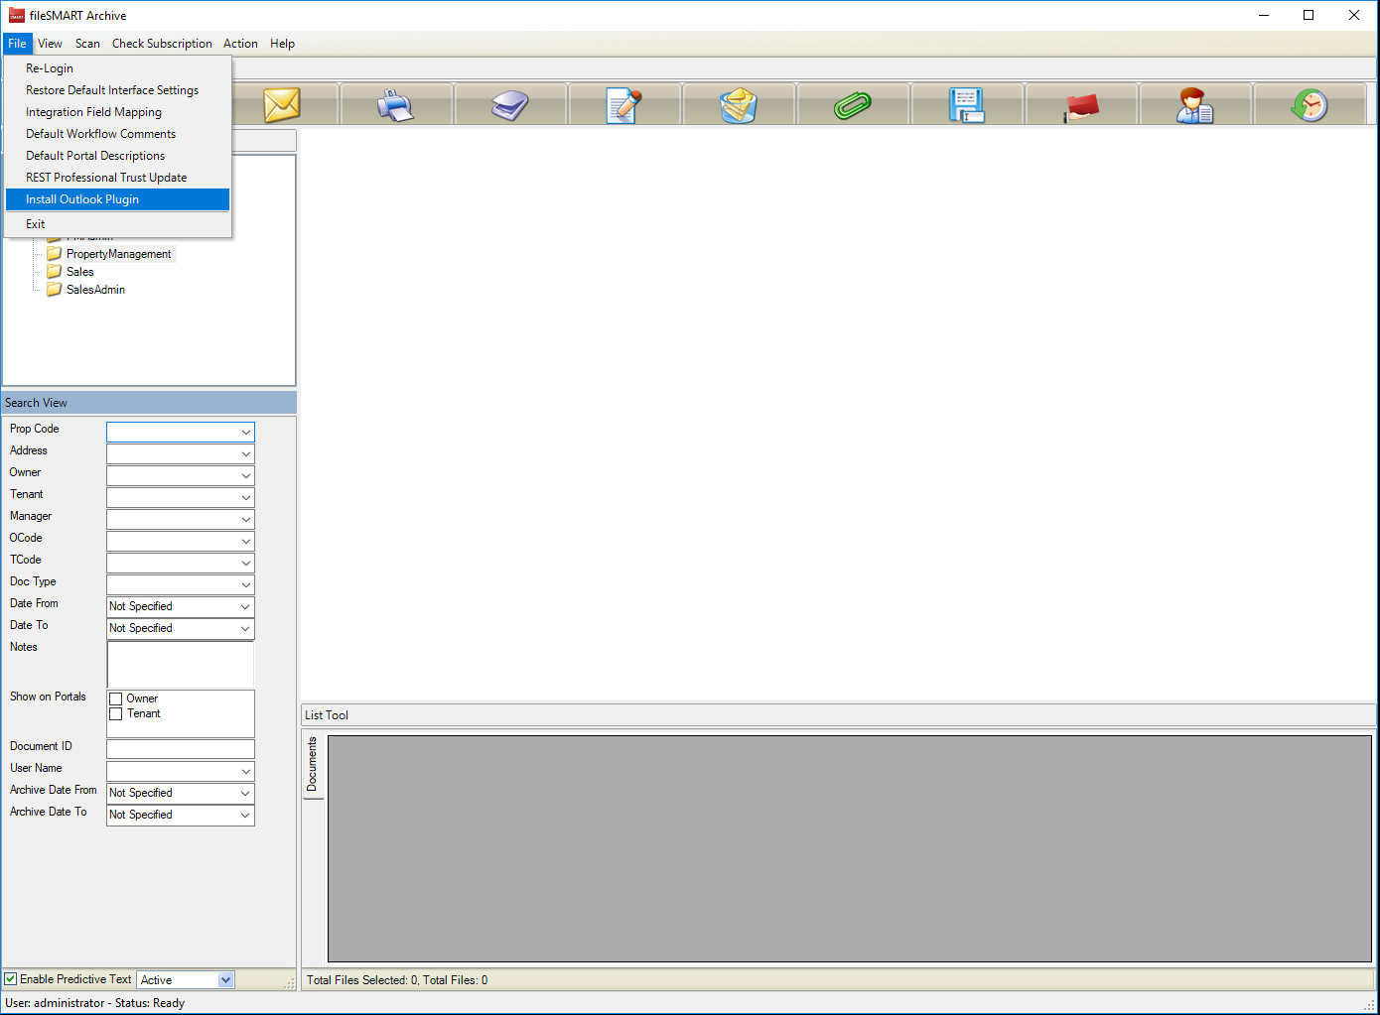The image size is (1380, 1015).
Task: Choose Exit from File menu
Action: pyautogui.click(x=117, y=224)
